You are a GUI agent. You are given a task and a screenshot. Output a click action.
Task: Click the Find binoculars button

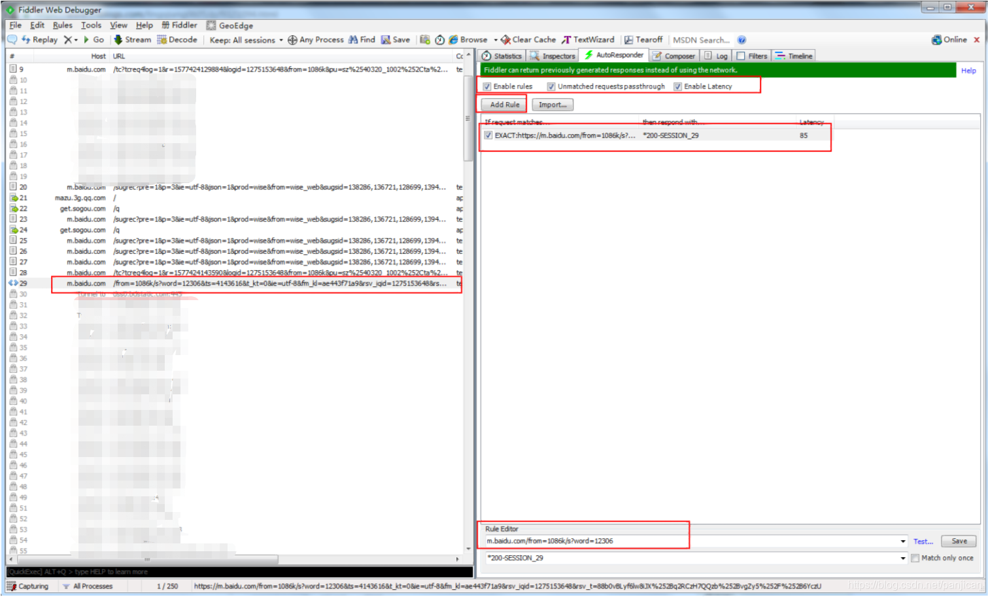click(362, 40)
